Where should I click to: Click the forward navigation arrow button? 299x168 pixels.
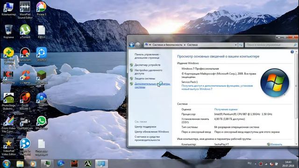point(138,45)
